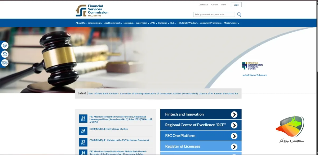Expand the Enforcement menu

95,23
